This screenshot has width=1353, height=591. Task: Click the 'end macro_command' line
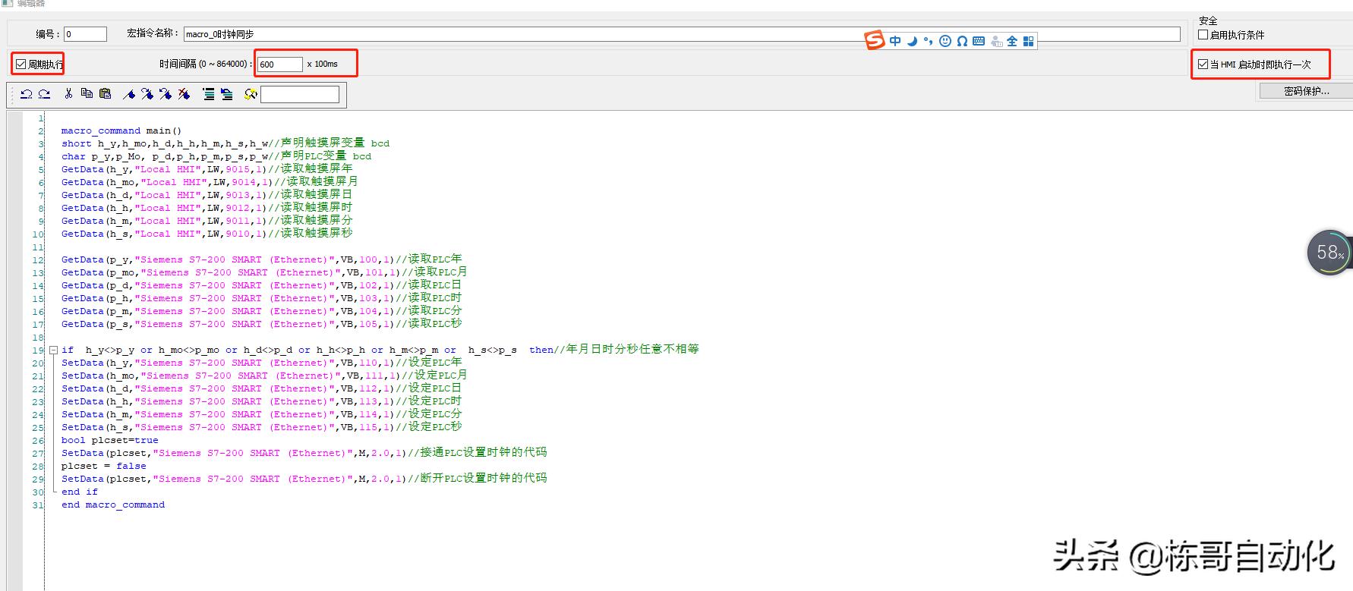tap(113, 505)
